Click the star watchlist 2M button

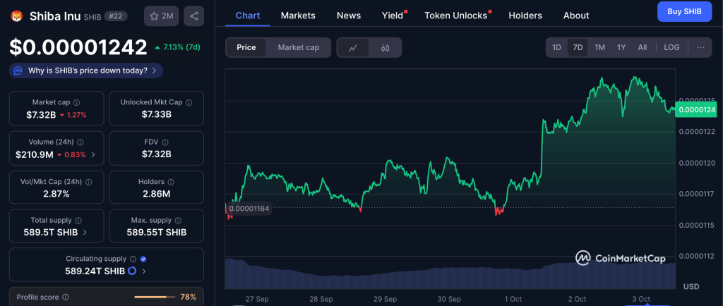point(161,16)
